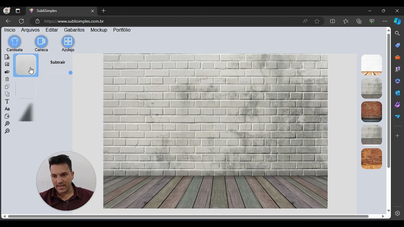Click the vertical page scrollbar

pos(389,100)
